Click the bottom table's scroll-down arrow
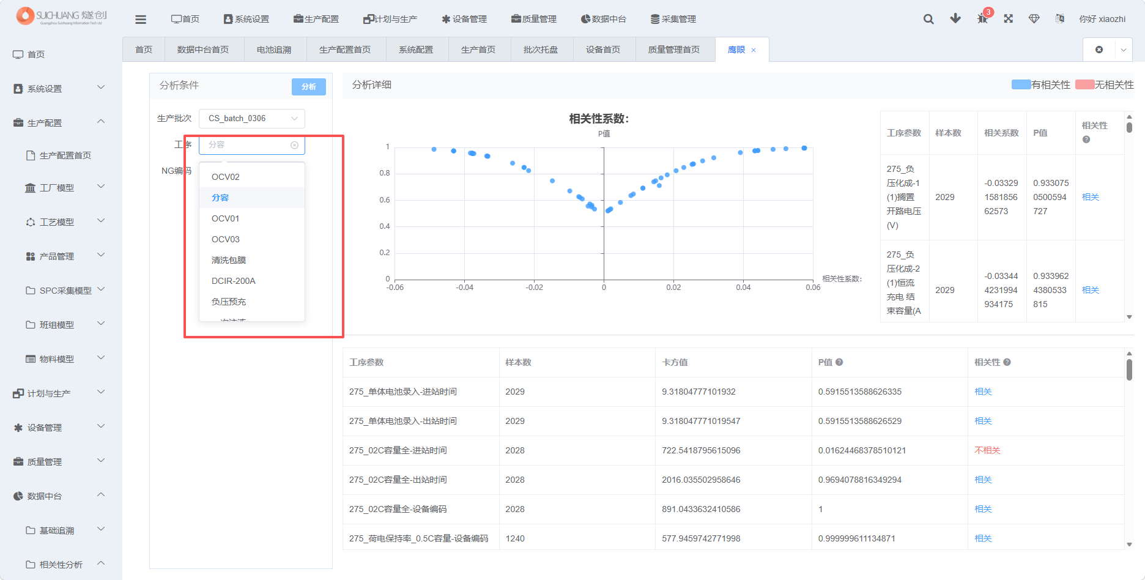 [x=1129, y=545]
